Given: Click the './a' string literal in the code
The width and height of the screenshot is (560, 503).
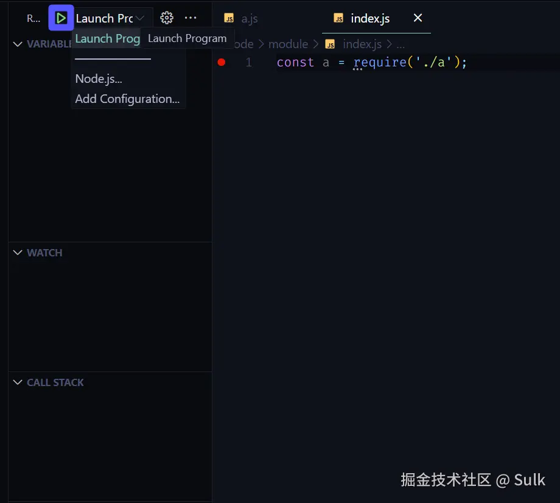Looking at the screenshot, I should point(434,63).
